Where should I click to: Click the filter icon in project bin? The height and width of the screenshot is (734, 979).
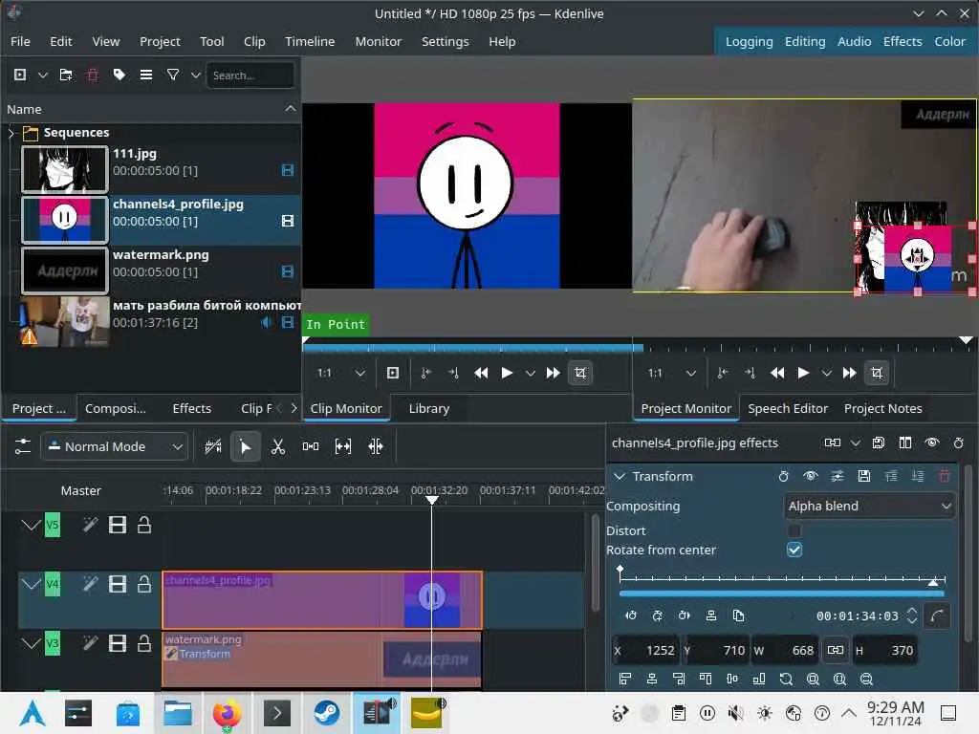tap(173, 75)
